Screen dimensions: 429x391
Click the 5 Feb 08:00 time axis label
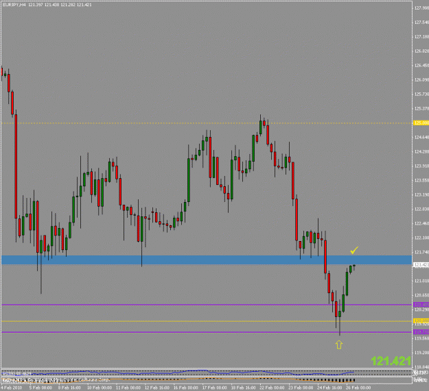point(40,388)
